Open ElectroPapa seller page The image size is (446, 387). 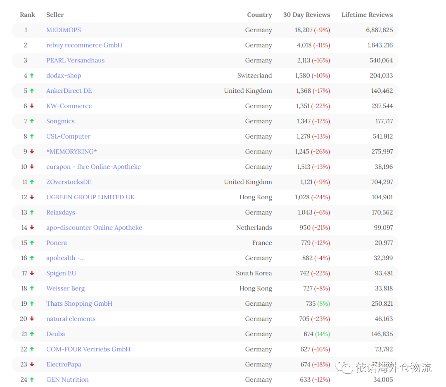coord(64,364)
